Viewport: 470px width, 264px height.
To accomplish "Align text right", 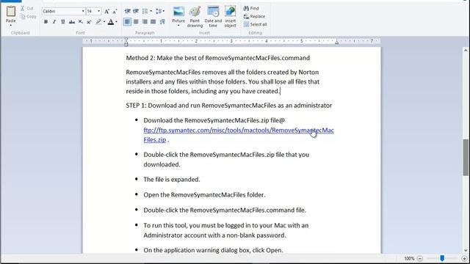I will coord(145,21).
